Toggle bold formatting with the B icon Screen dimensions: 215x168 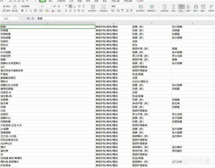[x=22, y=11]
